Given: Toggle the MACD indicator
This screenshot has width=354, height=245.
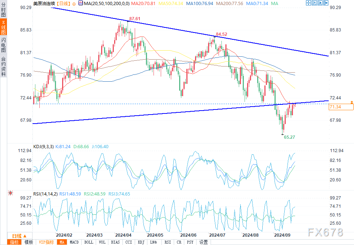Looking at the screenshot, I should (x=74, y=242).
